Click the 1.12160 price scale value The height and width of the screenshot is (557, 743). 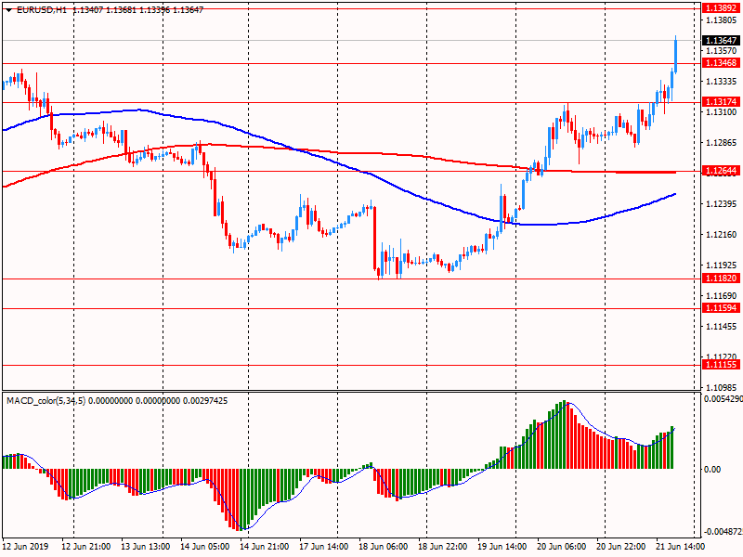[x=722, y=235]
